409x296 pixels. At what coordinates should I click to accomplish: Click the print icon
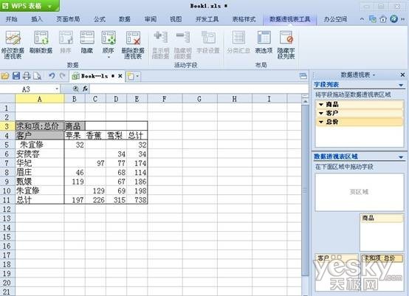[x=27, y=76]
